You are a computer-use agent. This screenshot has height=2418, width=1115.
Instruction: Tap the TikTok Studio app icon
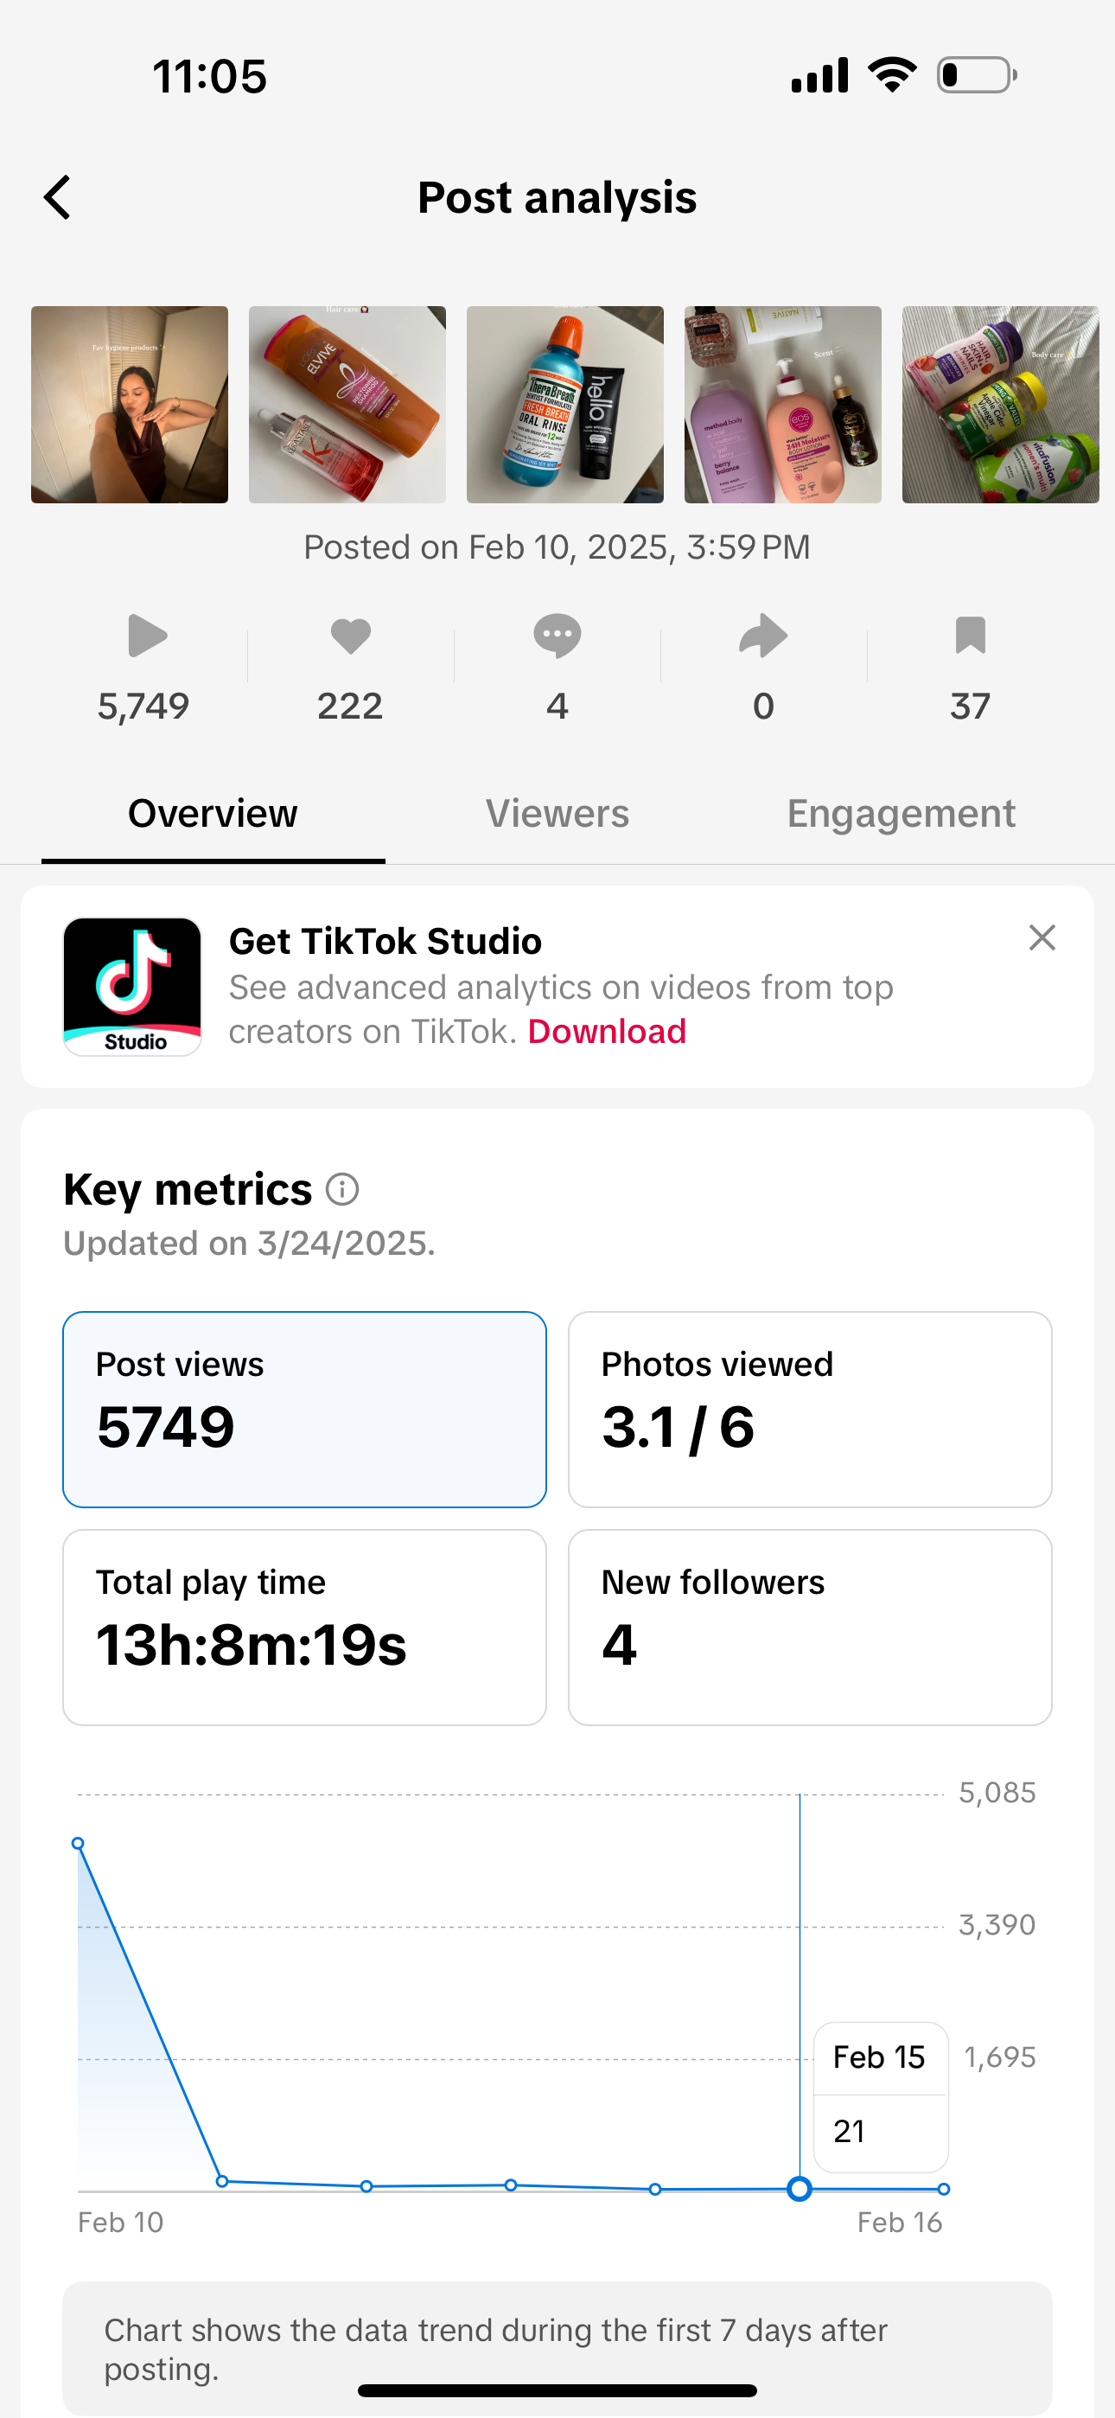pos(132,987)
